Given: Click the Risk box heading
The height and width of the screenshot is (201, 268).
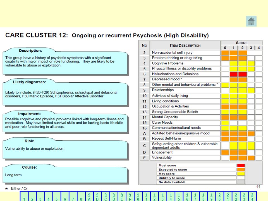Looking at the screenshot, I should click(29, 141).
